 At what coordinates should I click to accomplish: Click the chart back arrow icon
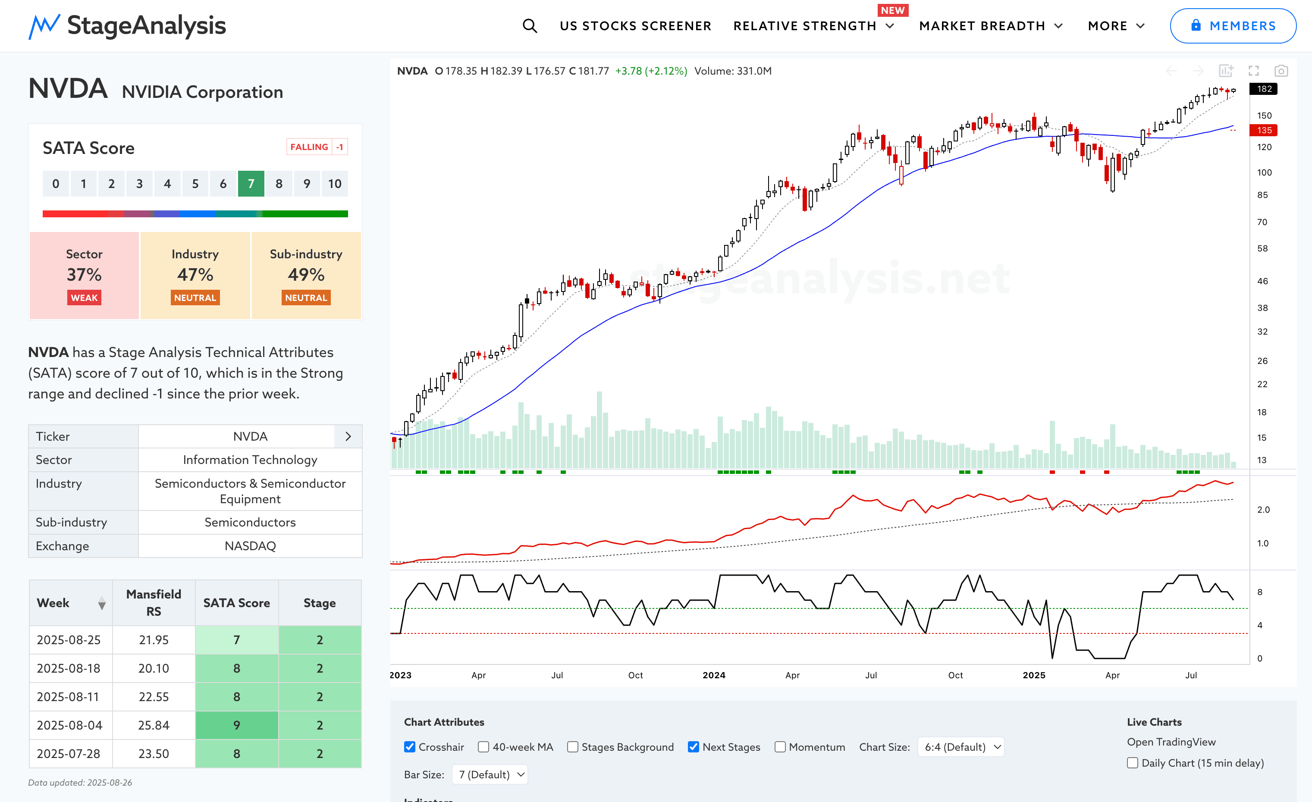tap(1171, 71)
